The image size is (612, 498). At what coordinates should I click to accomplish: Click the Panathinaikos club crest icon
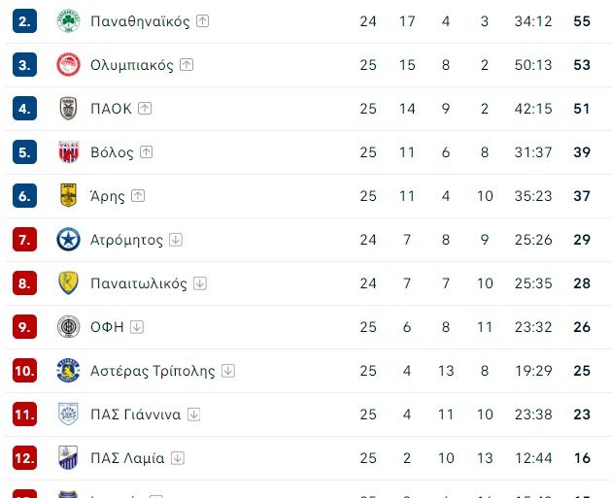(x=68, y=21)
